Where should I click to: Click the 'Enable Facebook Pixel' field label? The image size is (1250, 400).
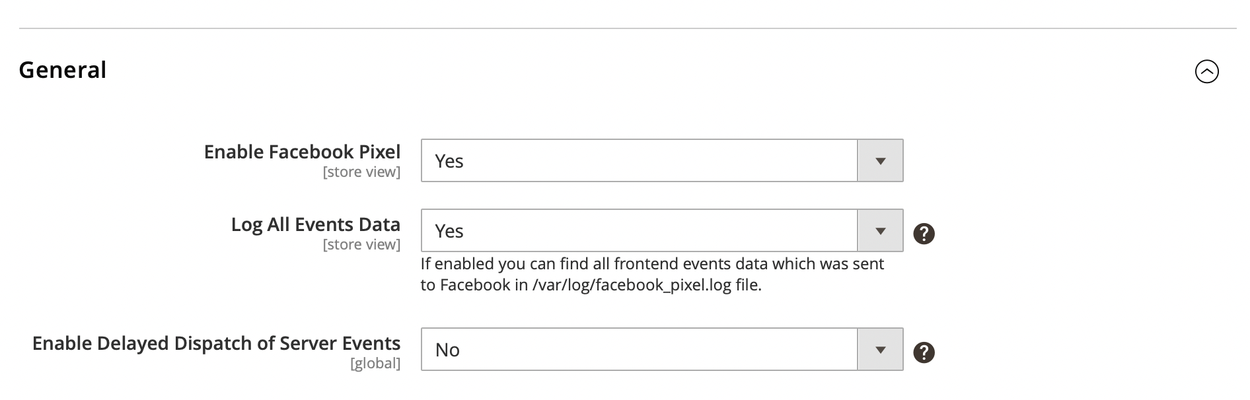[302, 152]
